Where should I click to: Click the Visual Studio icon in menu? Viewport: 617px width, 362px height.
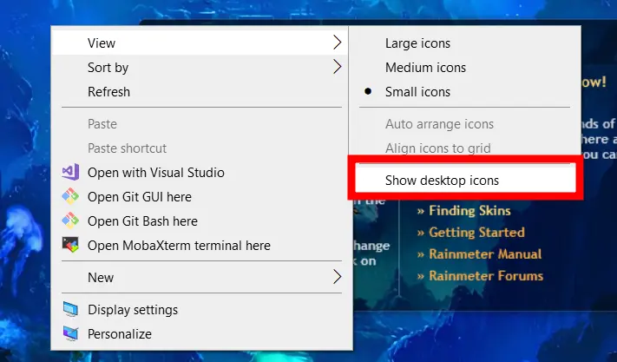click(70, 173)
